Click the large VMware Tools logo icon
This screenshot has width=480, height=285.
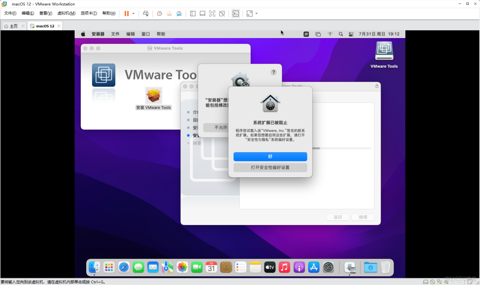[103, 75]
